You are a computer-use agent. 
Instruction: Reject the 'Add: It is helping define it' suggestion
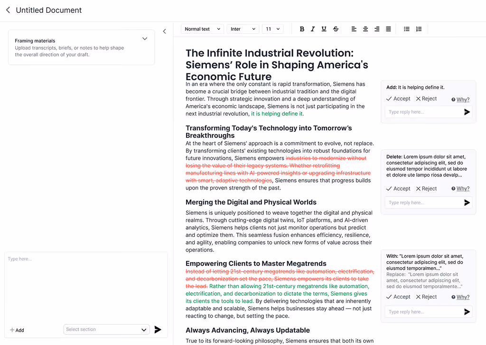click(x=426, y=99)
